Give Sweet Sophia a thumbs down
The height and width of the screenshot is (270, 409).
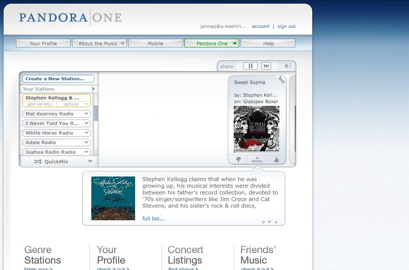pyautogui.click(x=238, y=160)
